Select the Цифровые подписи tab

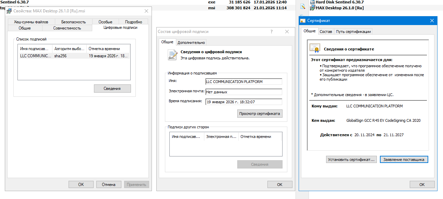tap(120, 27)
